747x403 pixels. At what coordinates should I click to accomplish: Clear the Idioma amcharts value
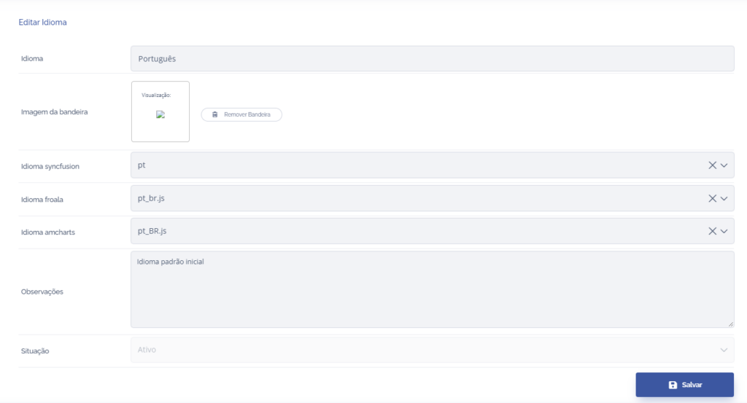coord(712,231)
